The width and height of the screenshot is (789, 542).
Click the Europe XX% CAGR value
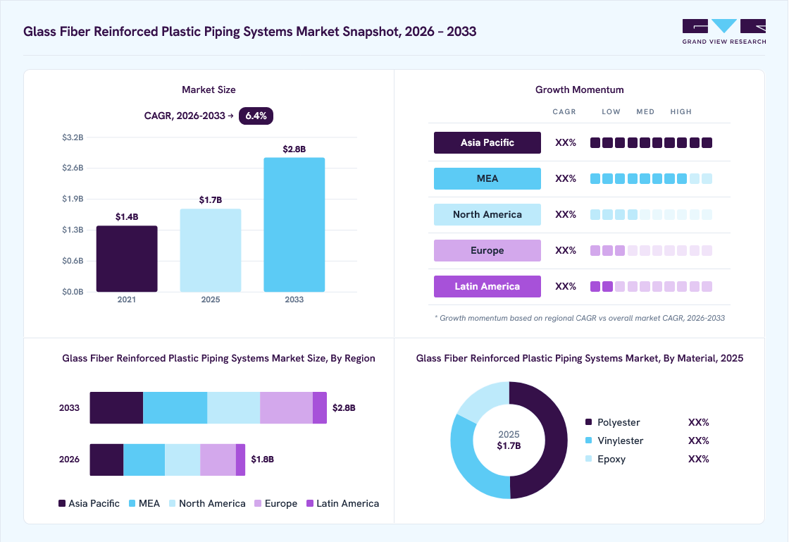click(566, 251)
